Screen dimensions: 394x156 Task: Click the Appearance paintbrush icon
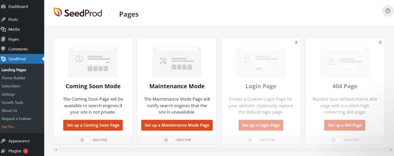click(x=3, y=141)
